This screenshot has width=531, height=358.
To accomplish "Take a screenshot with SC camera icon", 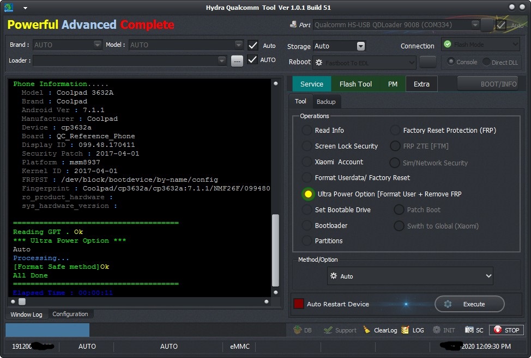I will (x=469, y=330).
